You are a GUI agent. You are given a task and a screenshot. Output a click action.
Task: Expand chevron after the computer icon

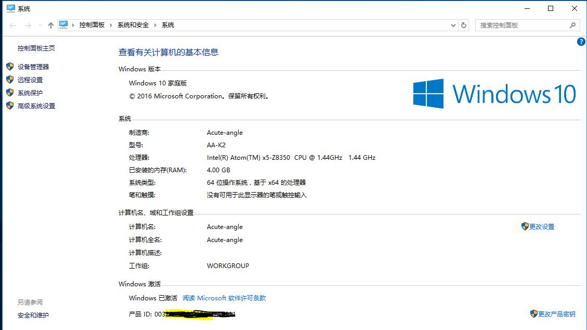[x=73, y=25]
